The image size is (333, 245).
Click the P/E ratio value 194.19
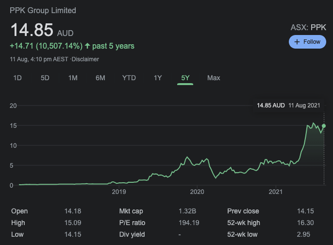click(189, 223)
